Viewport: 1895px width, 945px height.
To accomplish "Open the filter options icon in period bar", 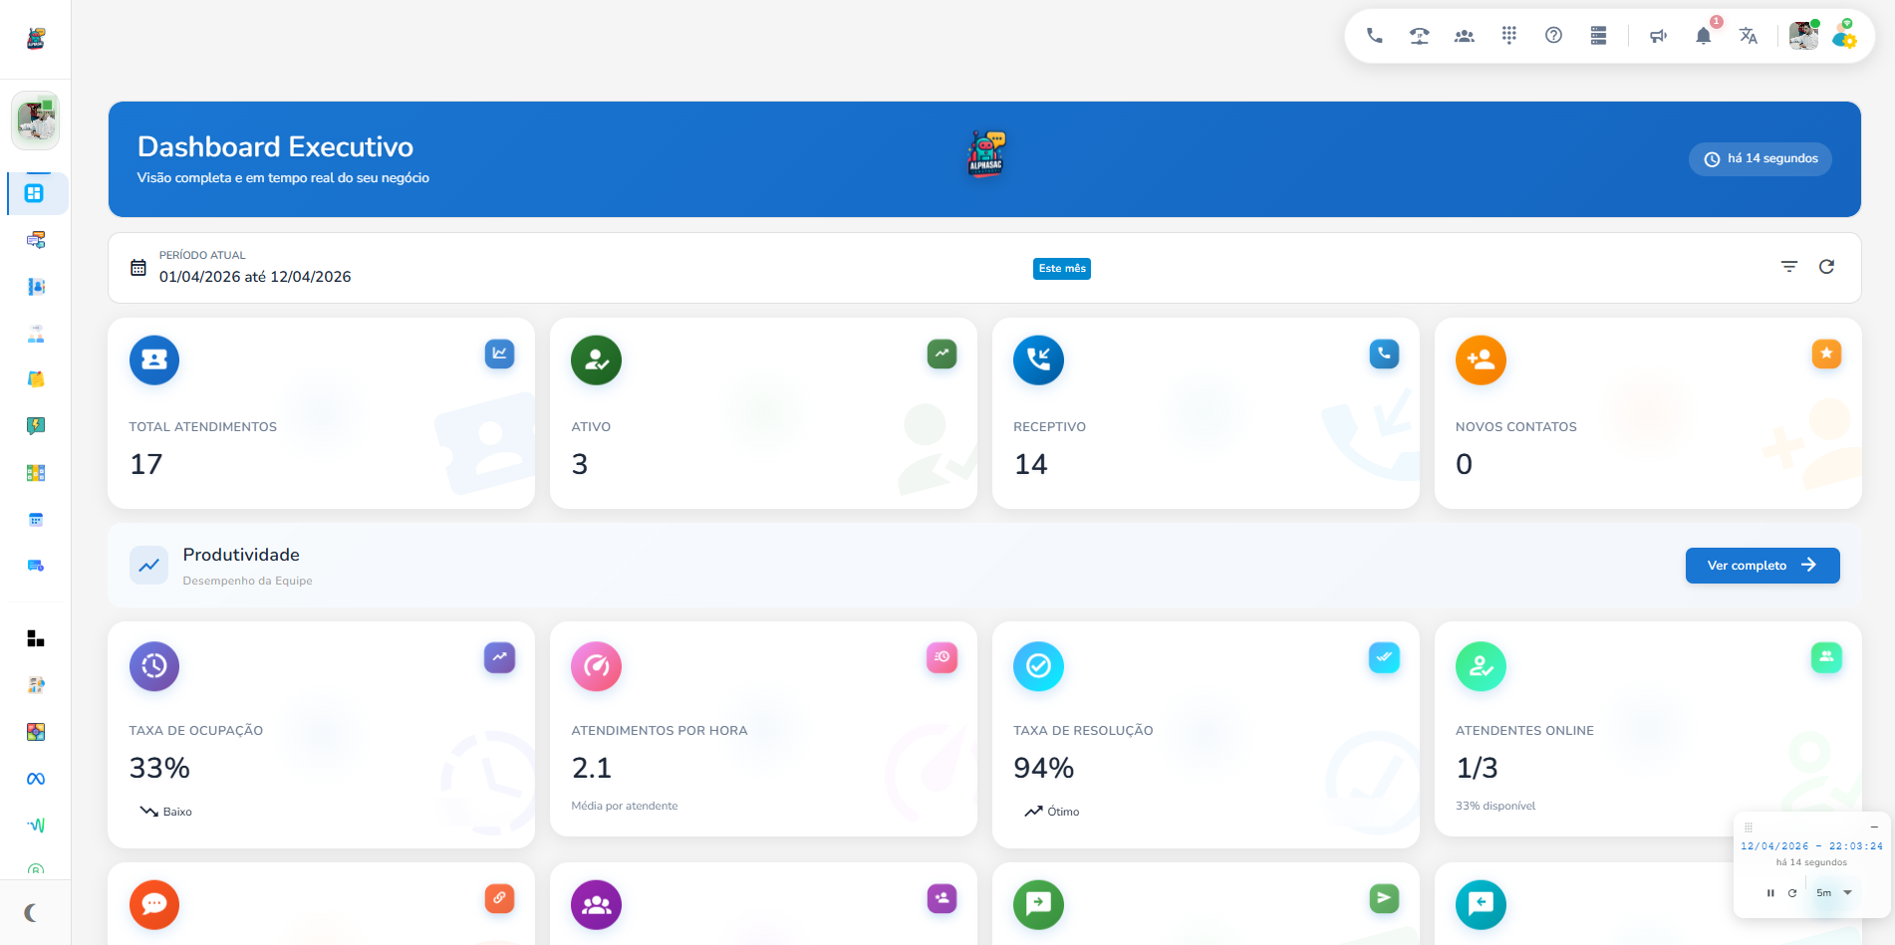I will point(1789,267).
